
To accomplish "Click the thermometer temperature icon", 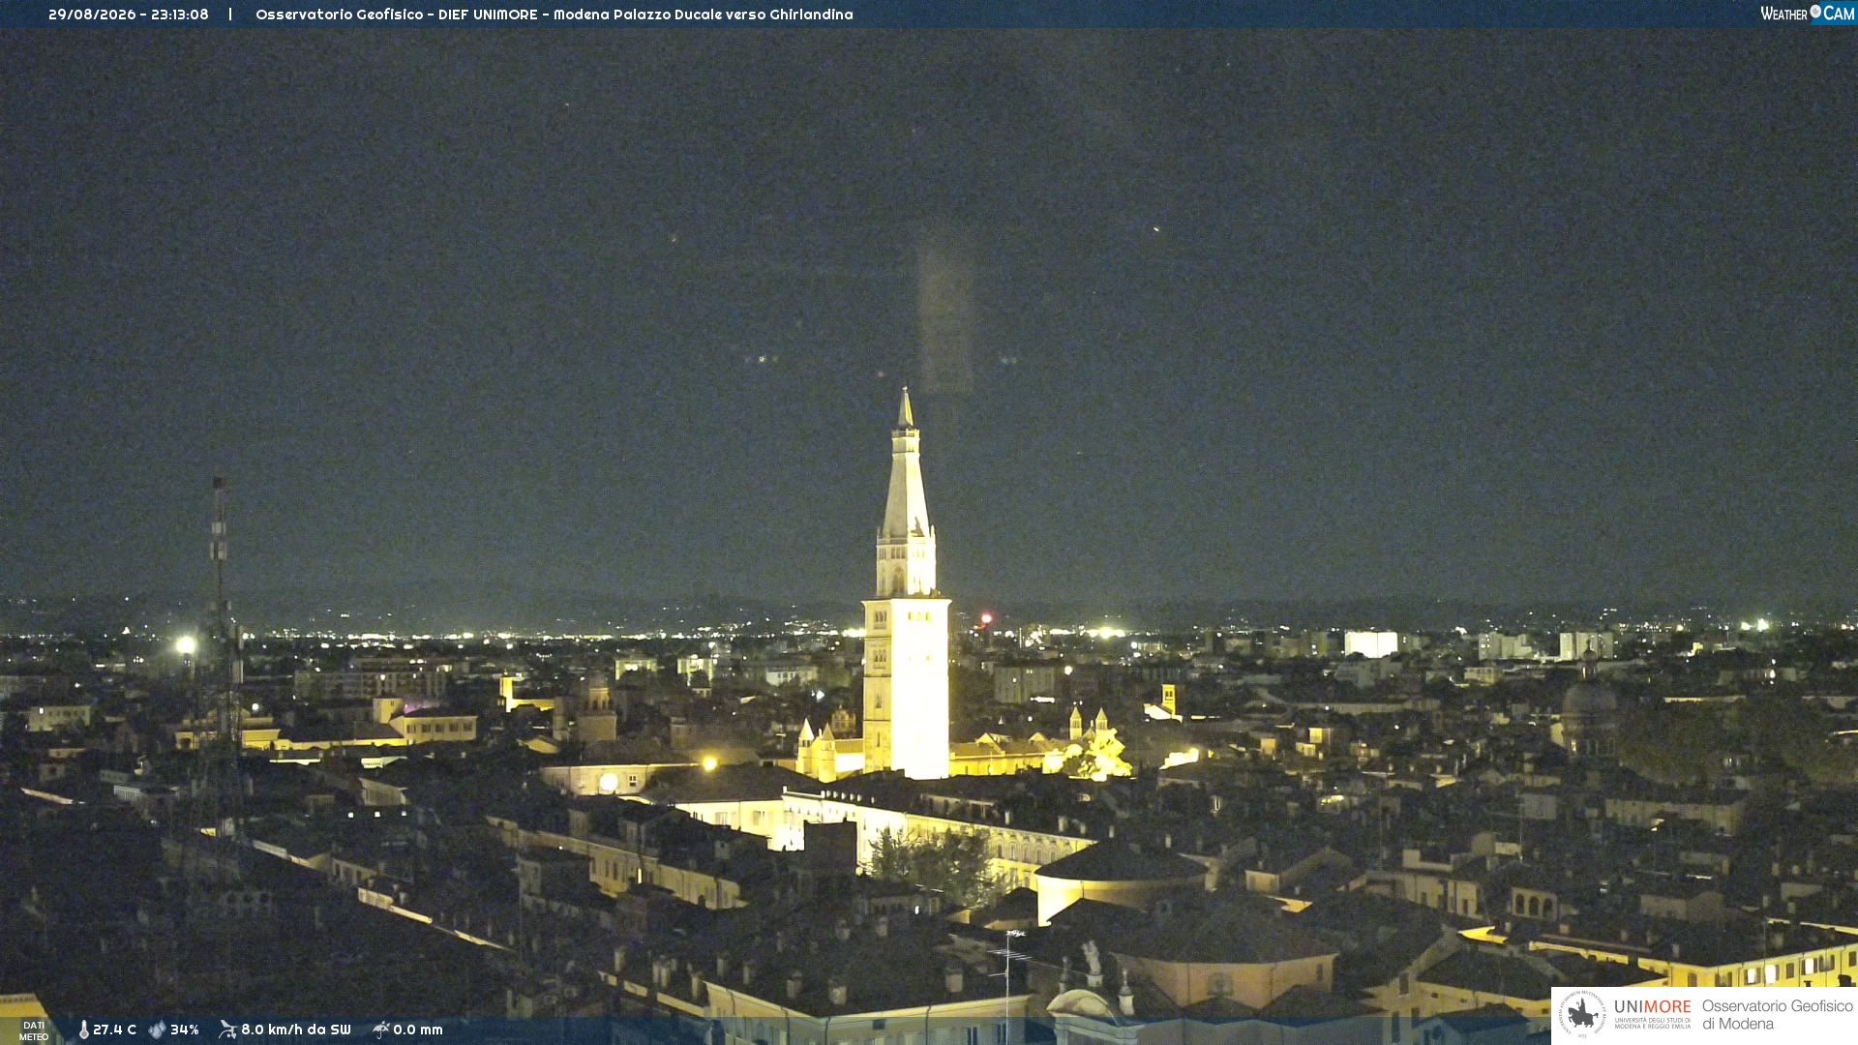I will coord(84,1030).
